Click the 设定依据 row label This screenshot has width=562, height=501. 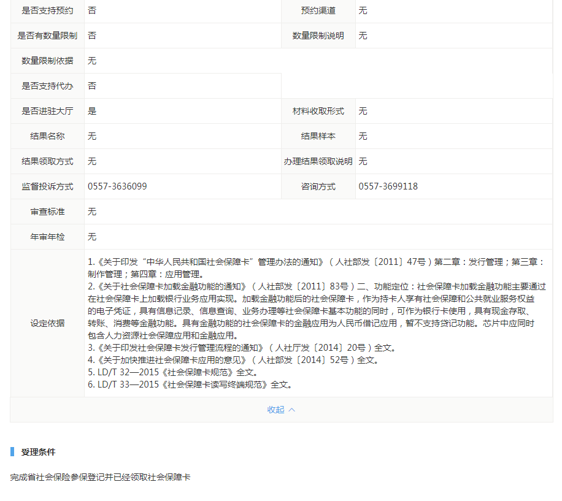point(47,323)
